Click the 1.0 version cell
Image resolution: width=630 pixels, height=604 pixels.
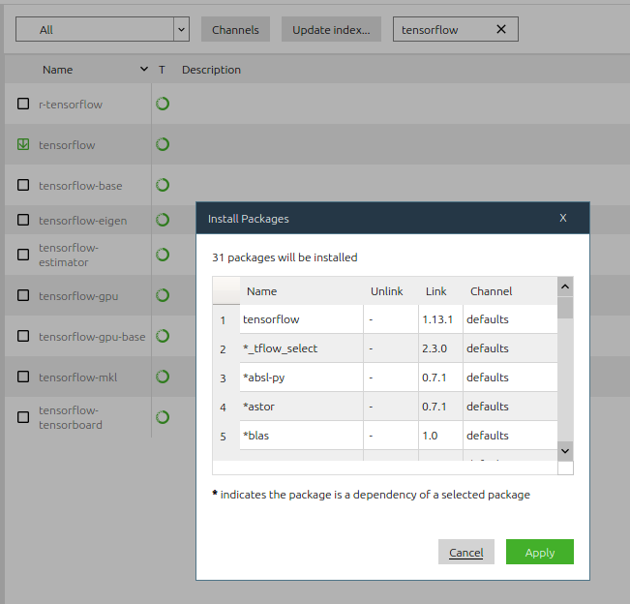[440, 436]
